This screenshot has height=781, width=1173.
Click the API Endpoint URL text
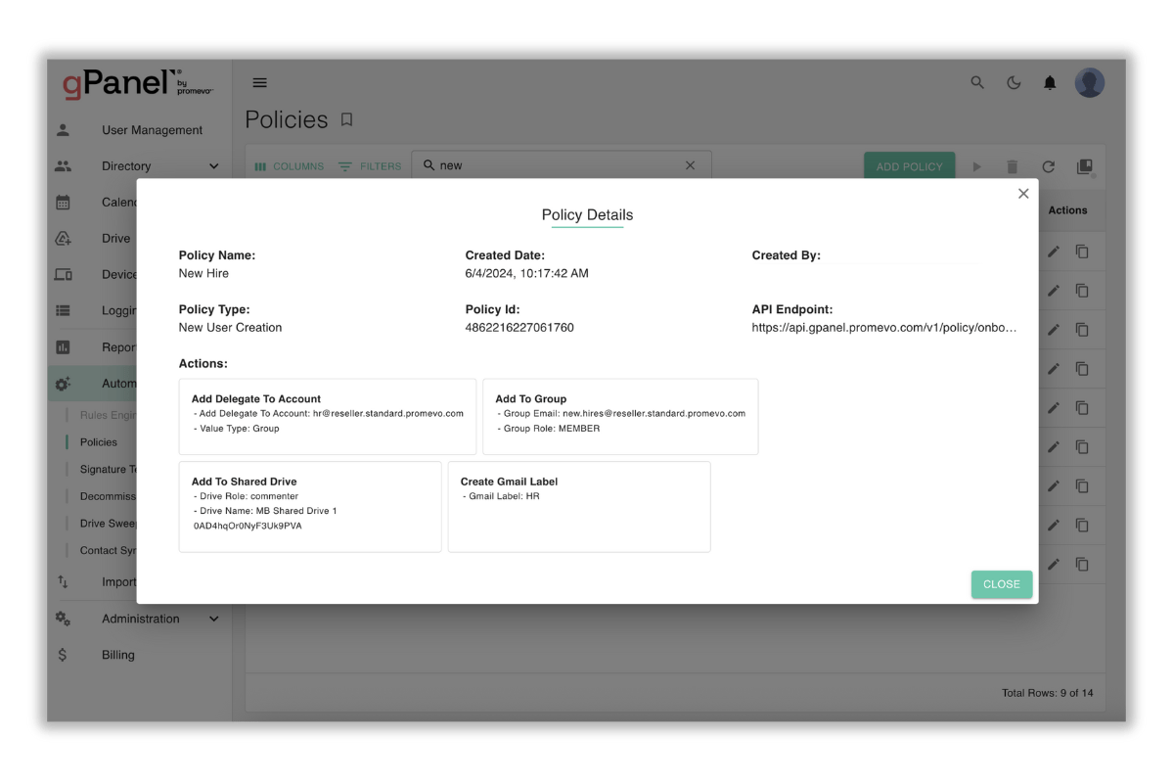coord(883,328)
